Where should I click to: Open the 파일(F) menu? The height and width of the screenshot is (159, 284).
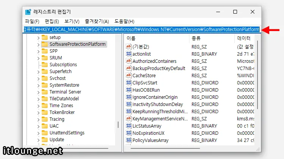tap(32, 21)
